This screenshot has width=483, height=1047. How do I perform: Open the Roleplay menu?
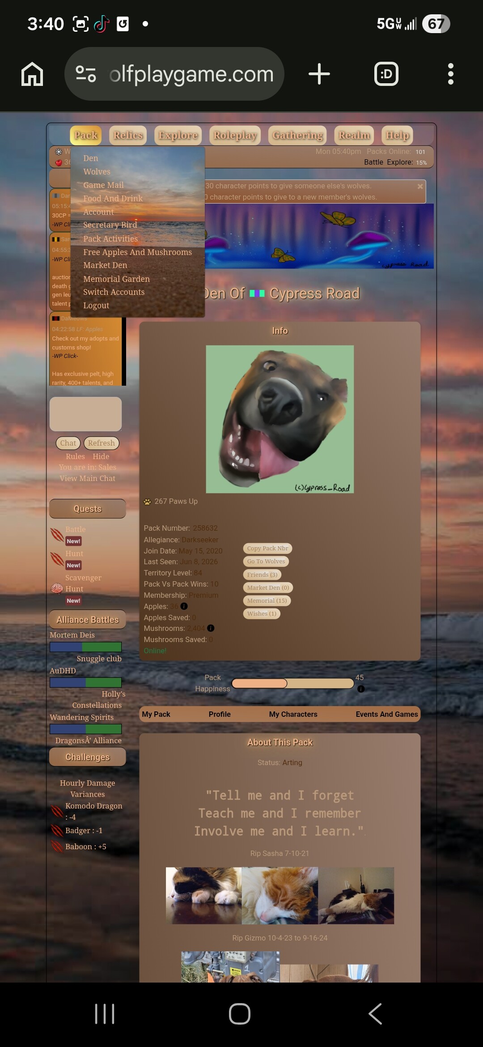(x=235, y=135)
